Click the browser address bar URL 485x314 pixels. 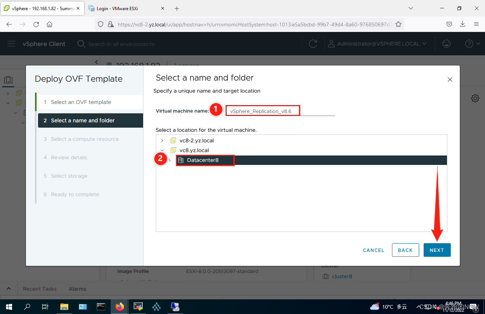(255, 24)
